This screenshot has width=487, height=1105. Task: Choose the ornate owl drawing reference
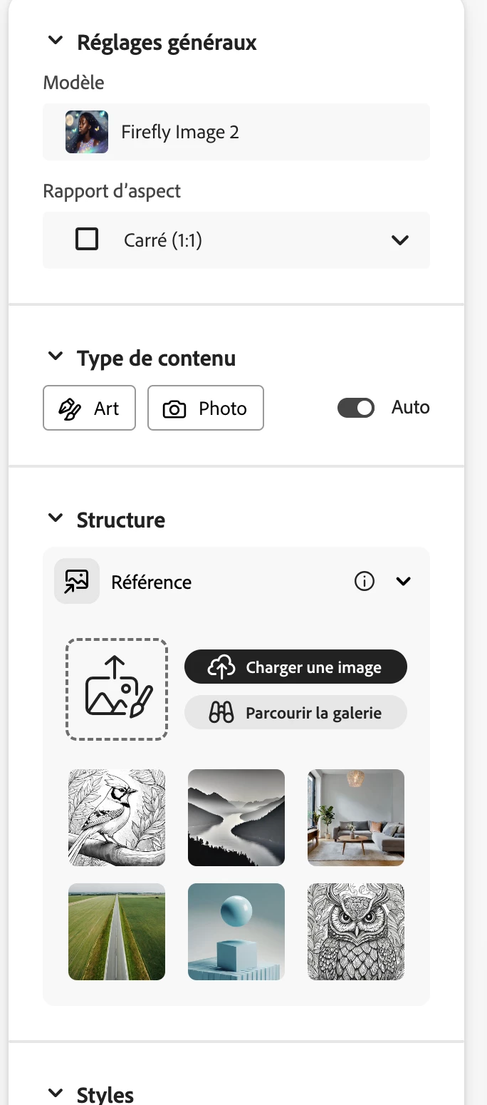click(x=356, y=932)
